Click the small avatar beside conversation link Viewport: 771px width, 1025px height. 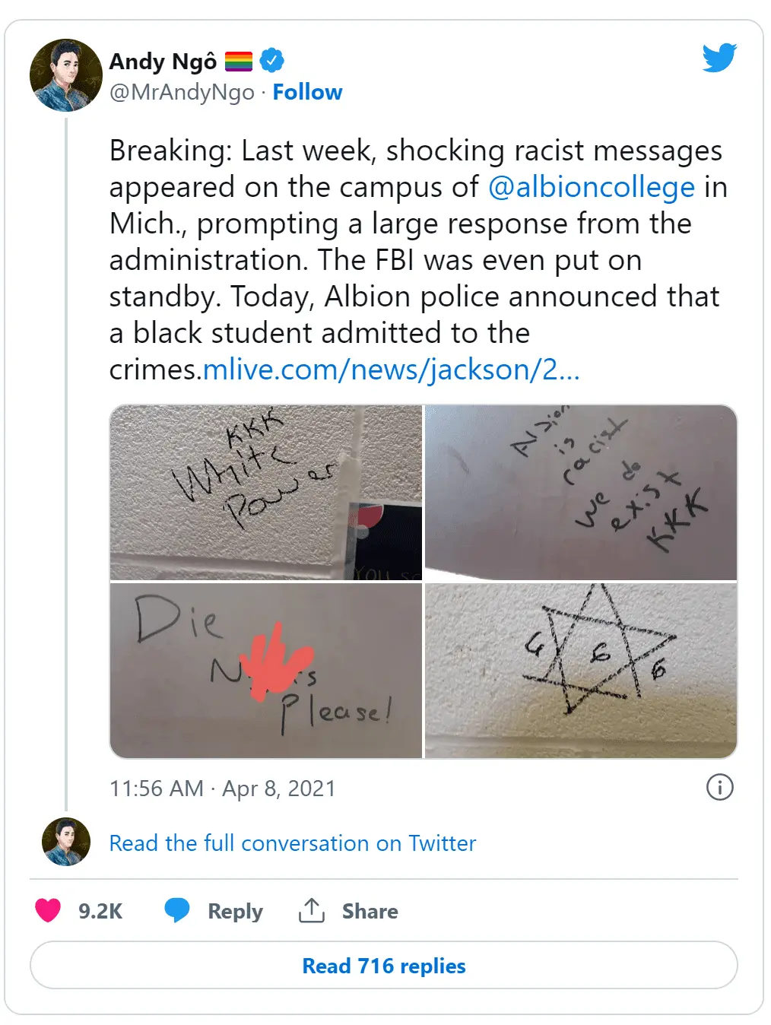tap(66, 842)
